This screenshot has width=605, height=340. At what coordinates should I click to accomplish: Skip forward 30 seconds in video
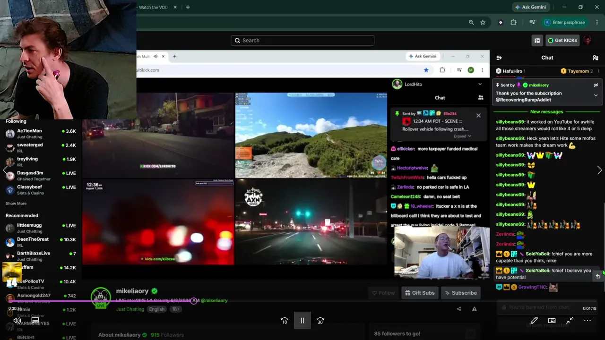click(x=320, y=321)
